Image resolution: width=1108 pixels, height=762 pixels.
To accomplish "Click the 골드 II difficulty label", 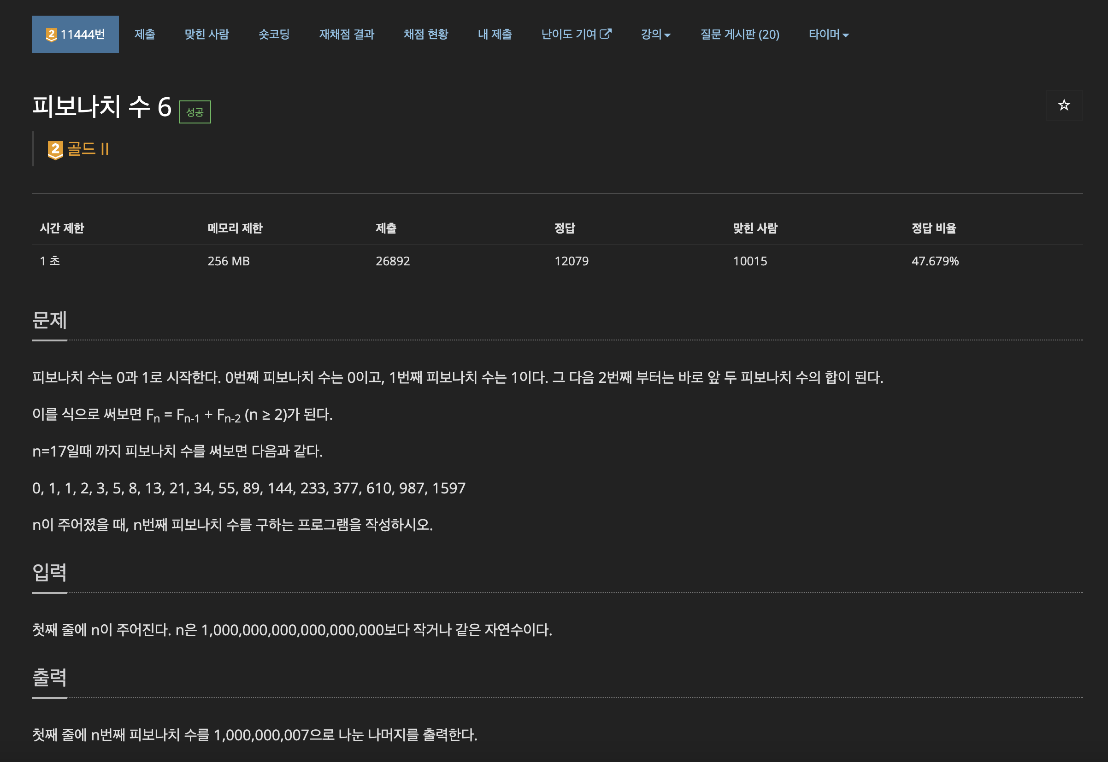I will [88, 149].
